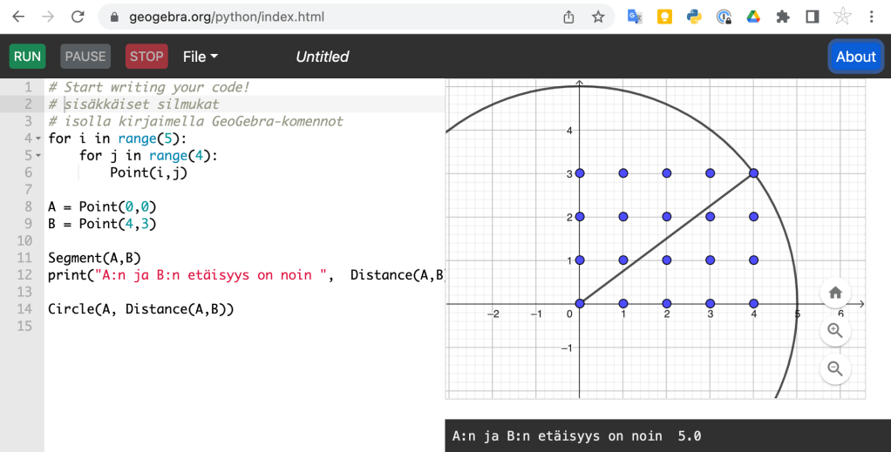
Task: Go back using browser back arrow
Action: [x=18, y=17]
